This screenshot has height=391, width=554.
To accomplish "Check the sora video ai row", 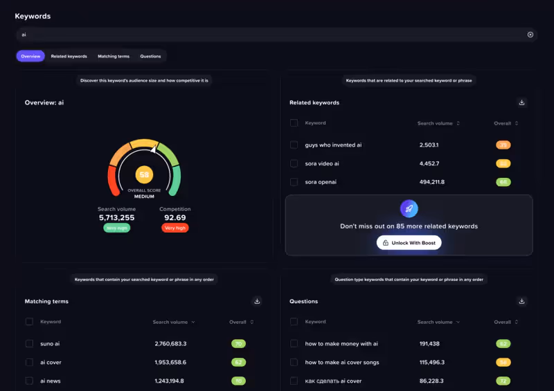I will 294,163.
